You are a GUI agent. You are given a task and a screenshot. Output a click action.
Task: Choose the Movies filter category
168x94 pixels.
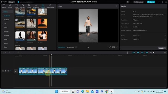pyautogui.click(x=6, y=31)
